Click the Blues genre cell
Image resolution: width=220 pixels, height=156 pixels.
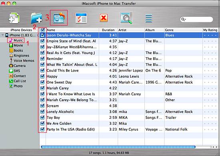pyautogui.click(x=170, y=35)
